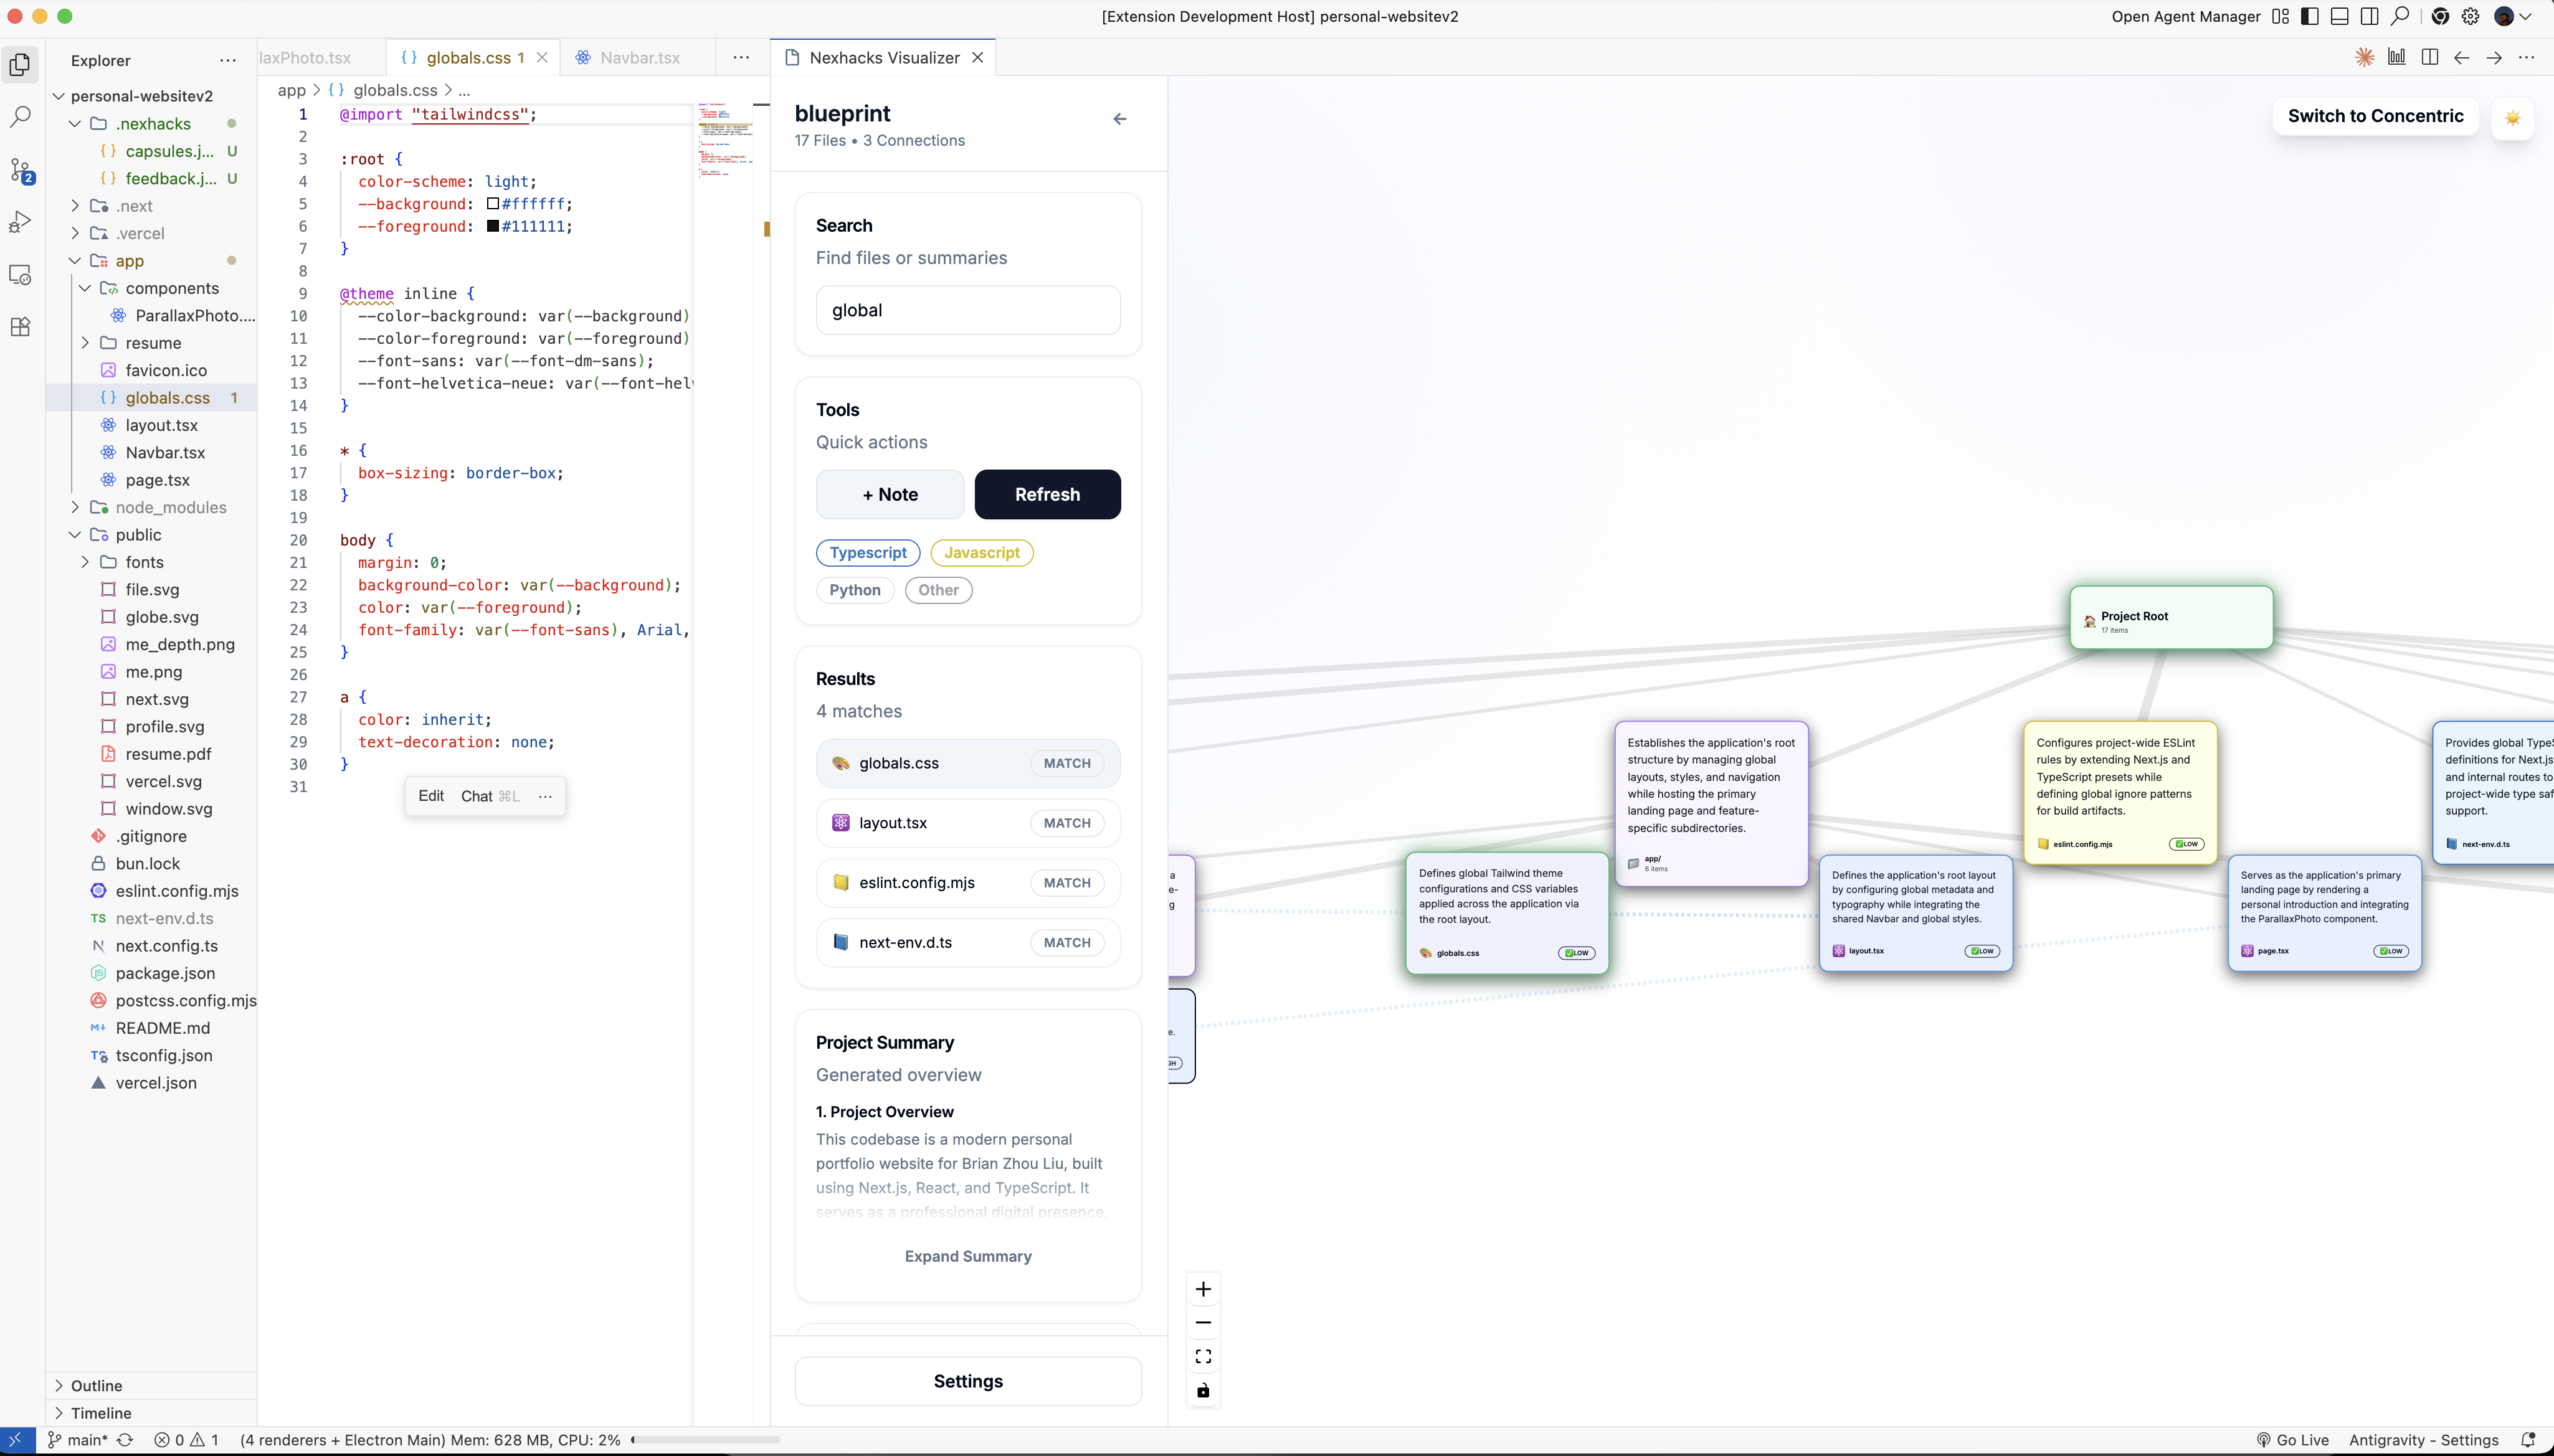This screenshot has height=1456, width=2554.
Task: Toggle the Javascript filter chip
Action: 981,552
